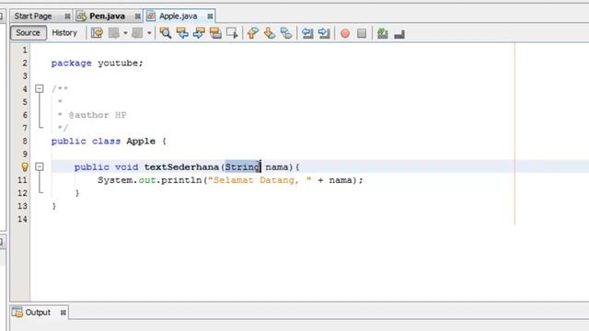
Task: Open the Output tab
Action: (38, 313)
